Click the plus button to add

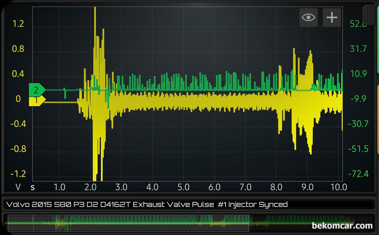point(332,17)
